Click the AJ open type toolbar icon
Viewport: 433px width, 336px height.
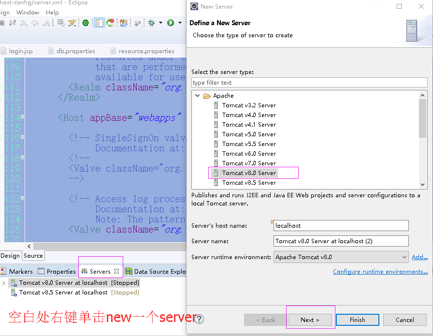[x=124, y=23]
